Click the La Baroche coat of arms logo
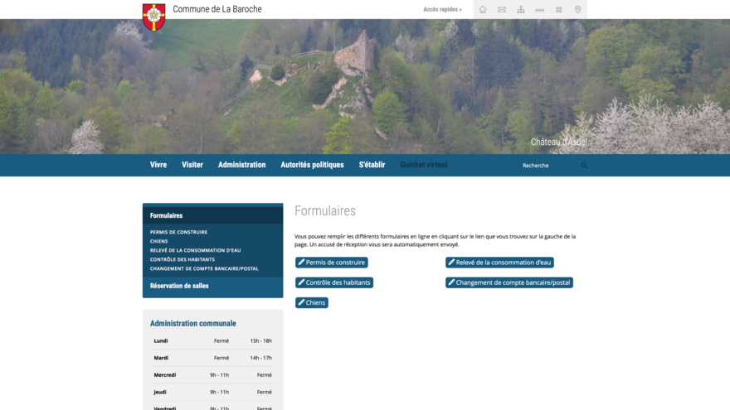The height and width of the screenshot is (410, 730). (153, 17)
